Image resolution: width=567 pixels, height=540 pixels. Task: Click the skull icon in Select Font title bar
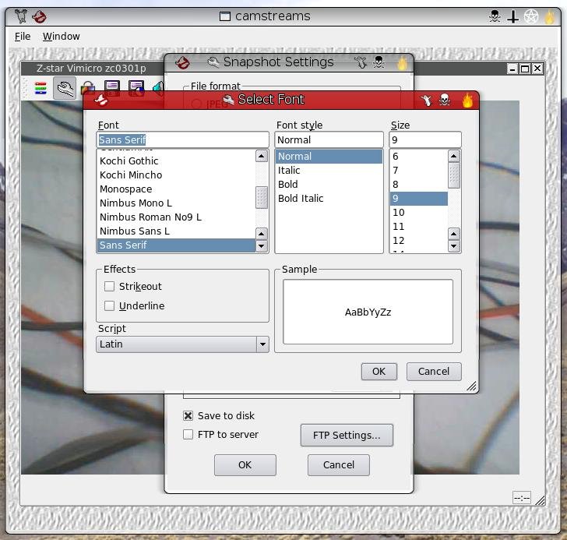445,100
